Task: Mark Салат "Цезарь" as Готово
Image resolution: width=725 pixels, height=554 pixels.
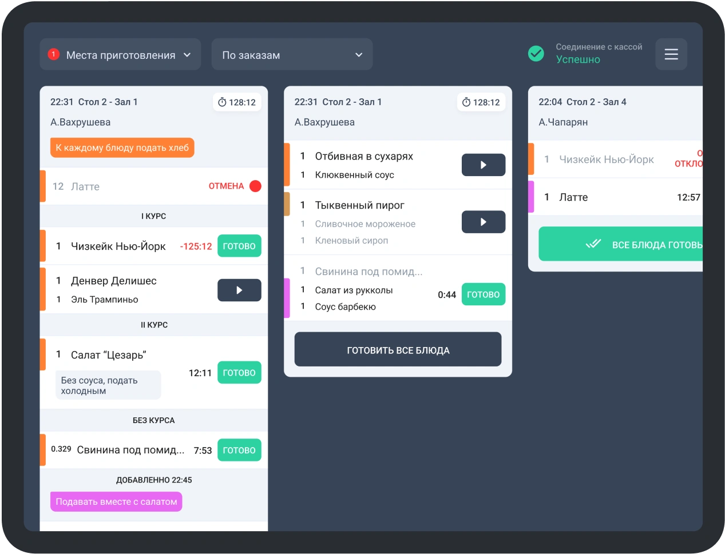Action: coord(239,373)
